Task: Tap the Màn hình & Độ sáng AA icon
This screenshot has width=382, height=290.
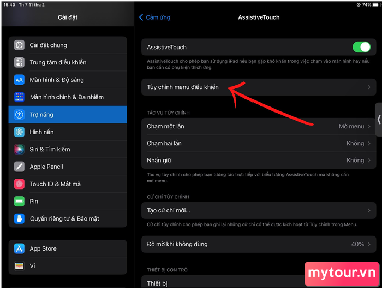Action: tap(19, 80)
